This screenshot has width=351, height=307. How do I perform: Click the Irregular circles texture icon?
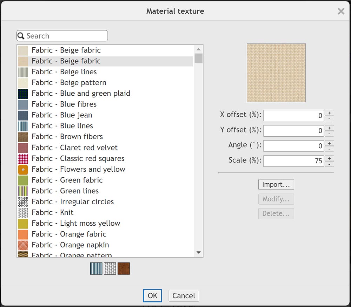tap(23, 202)
